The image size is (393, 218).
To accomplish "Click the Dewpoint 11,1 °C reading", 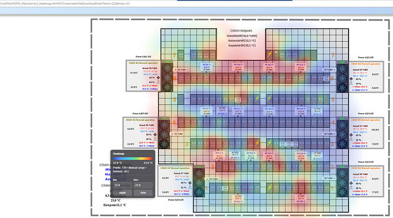I will click(x=115, y=205).
